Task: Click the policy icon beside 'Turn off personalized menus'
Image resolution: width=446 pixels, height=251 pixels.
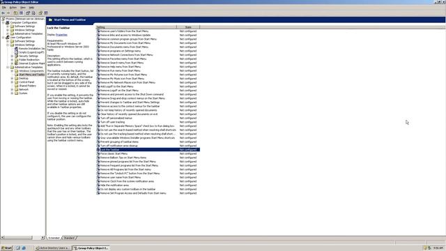Action: tap(98, 118)
